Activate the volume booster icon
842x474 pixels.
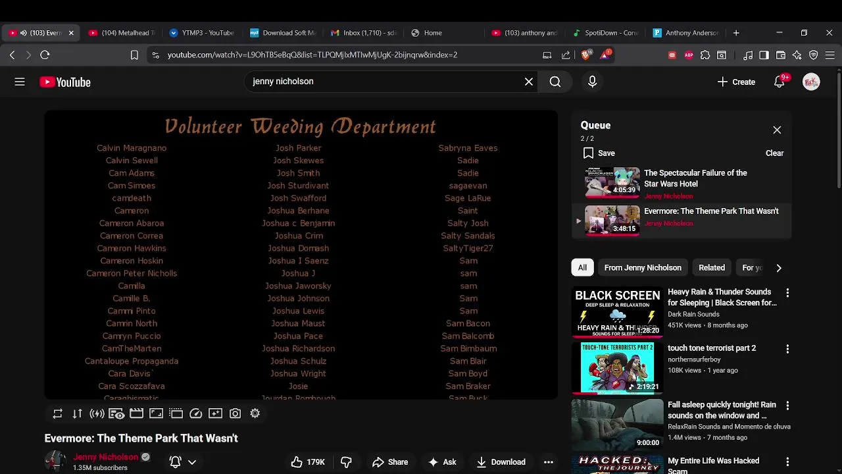pyautogui.click(x=97, y=413)
